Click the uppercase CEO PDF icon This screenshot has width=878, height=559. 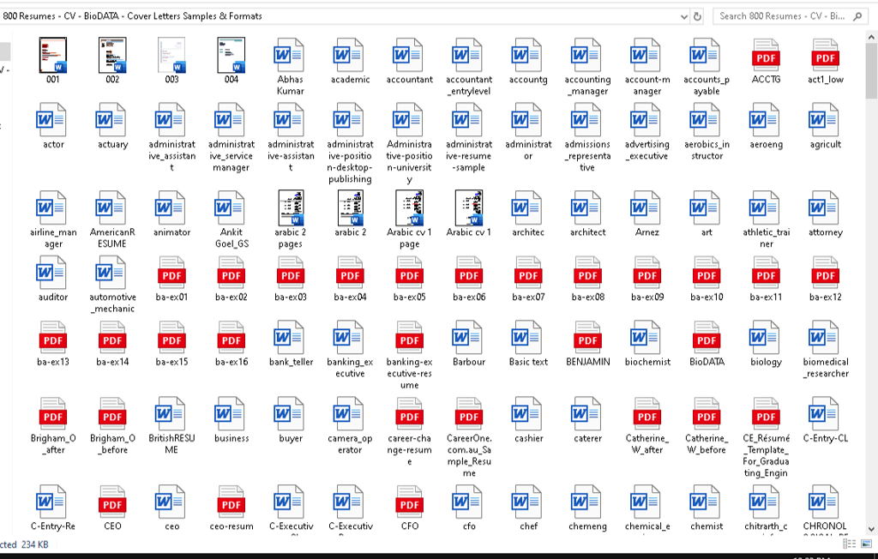[112, 502]
